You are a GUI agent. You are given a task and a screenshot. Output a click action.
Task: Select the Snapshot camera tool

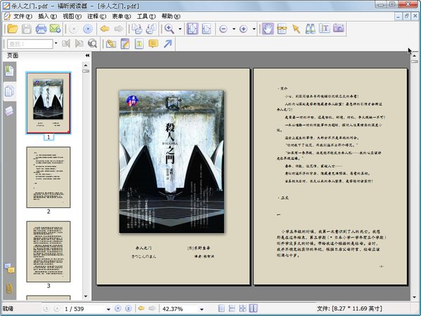[339, 29]
